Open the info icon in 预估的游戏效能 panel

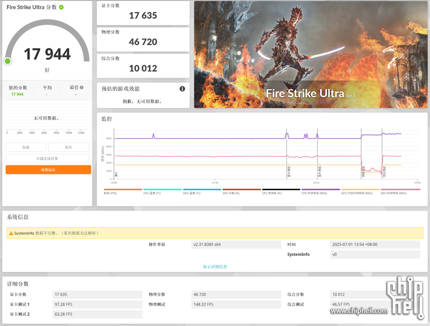[x=183, y=89]
